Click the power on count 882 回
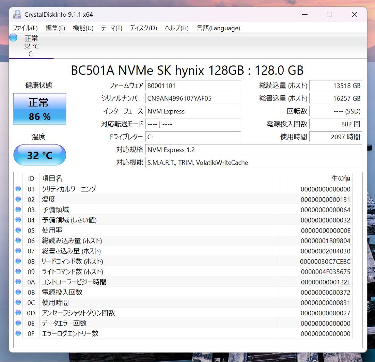This screenshot has width=375, height=362. (x=336, y=124)
